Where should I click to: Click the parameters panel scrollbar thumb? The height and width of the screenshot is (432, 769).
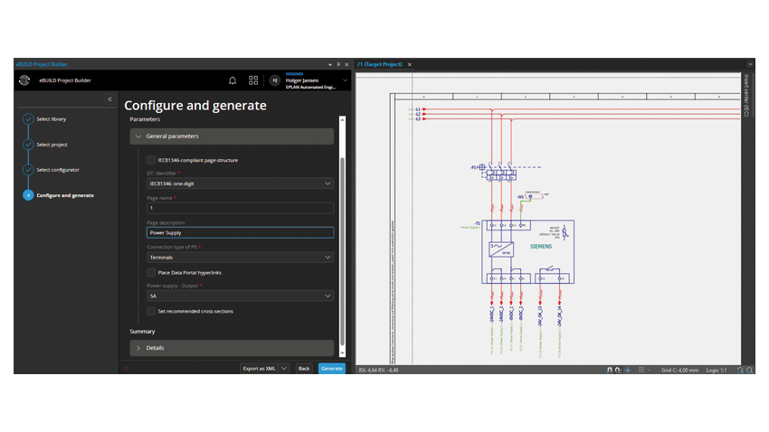(342, 251)
